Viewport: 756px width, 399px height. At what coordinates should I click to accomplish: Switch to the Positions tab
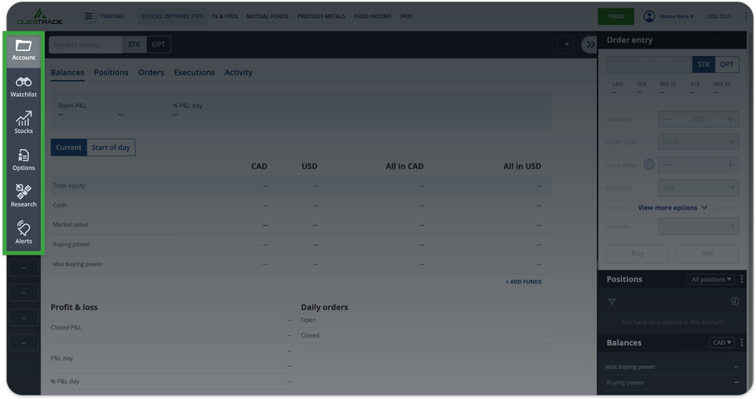(x=111, y=72)
